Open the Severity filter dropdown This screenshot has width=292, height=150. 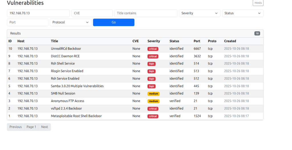point(200,13)
